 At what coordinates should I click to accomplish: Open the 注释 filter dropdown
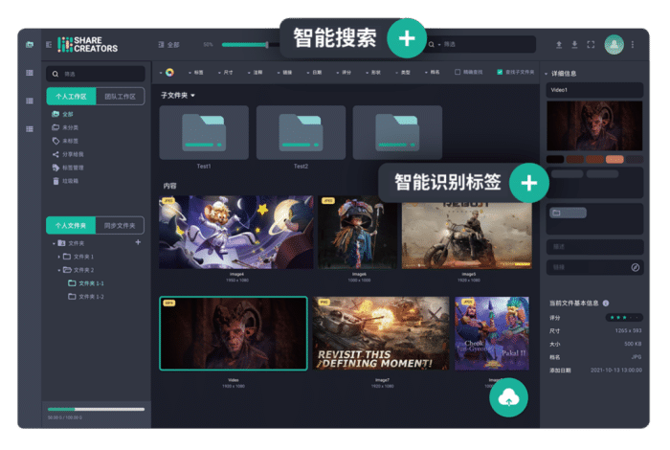[x=256, y=72]
